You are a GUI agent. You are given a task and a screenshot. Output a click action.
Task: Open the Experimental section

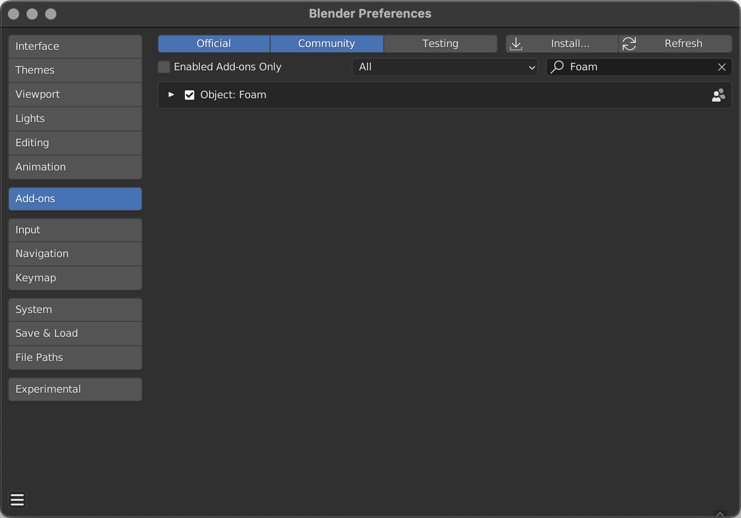[x=75, y=389]
